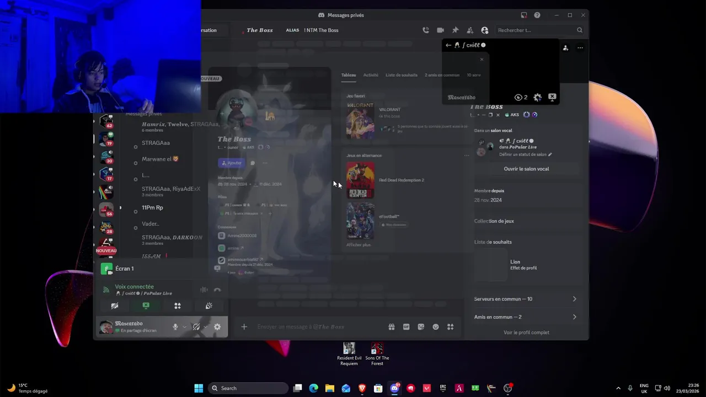
Task: Open stream settings gear in popout
Action: pos(537,97)
